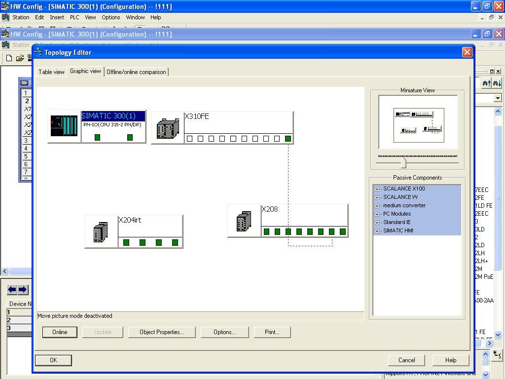The height and width of the screenshot is (379, 505).
Task: Open the PLC menu
Action: [x=74, y=17]
